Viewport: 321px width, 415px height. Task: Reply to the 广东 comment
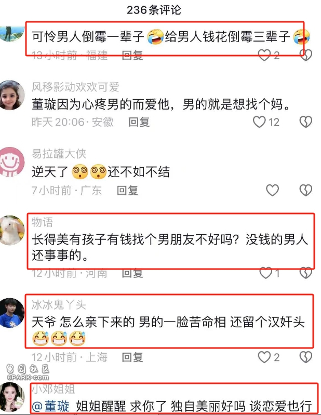coord(128,190)
